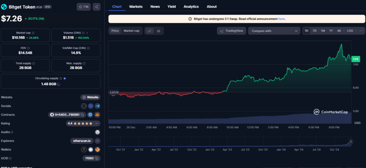Expand the Explorers chevron dropdown
This screenshot has height=168, width=366.
(x=98, y=141)
